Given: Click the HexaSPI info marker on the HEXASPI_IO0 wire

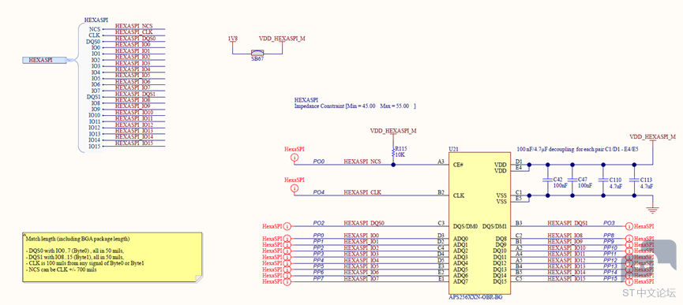Looking at the screenshot, I should 287,239.
